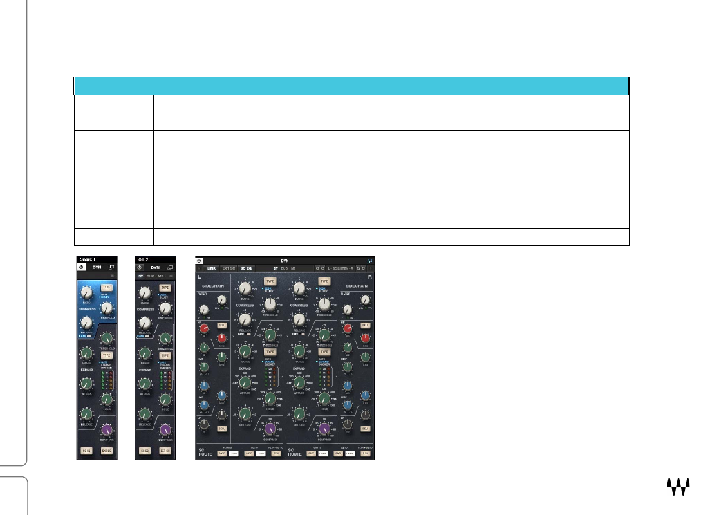Viewport: 728px width, 515px height.
Task: Click right channel expander TYPE button
Action: tap(324, 351)
